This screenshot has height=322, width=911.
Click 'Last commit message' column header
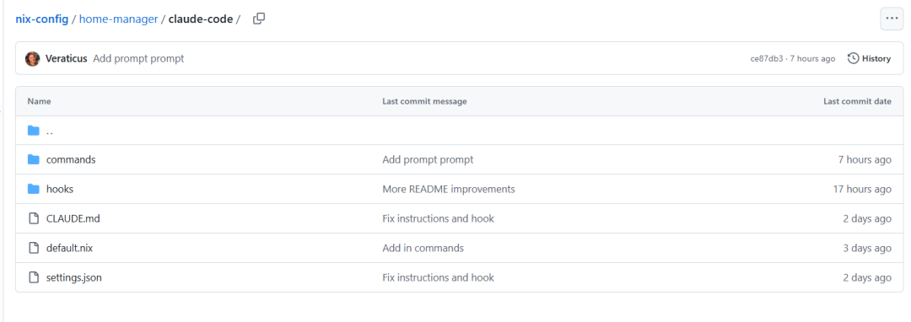(424, 101)
